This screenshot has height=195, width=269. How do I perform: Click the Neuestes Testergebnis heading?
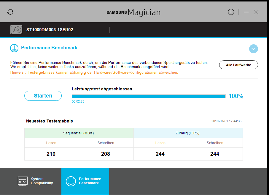(50, 121)
